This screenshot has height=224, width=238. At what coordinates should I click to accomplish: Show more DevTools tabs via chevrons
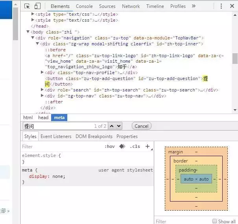pos(194,6)
